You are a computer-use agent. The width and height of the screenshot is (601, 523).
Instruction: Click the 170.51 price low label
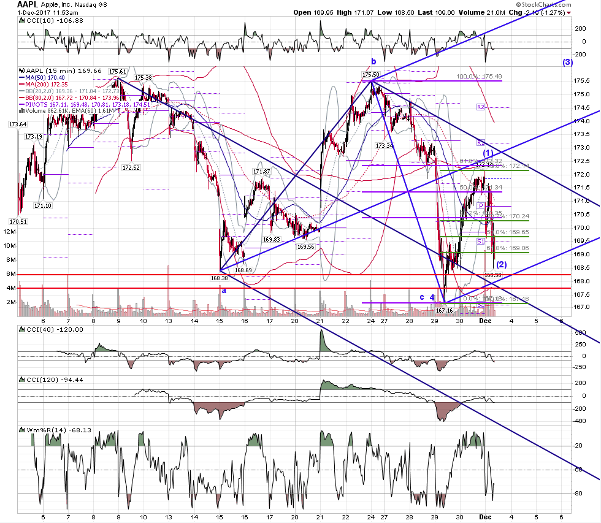click(18, 222)
